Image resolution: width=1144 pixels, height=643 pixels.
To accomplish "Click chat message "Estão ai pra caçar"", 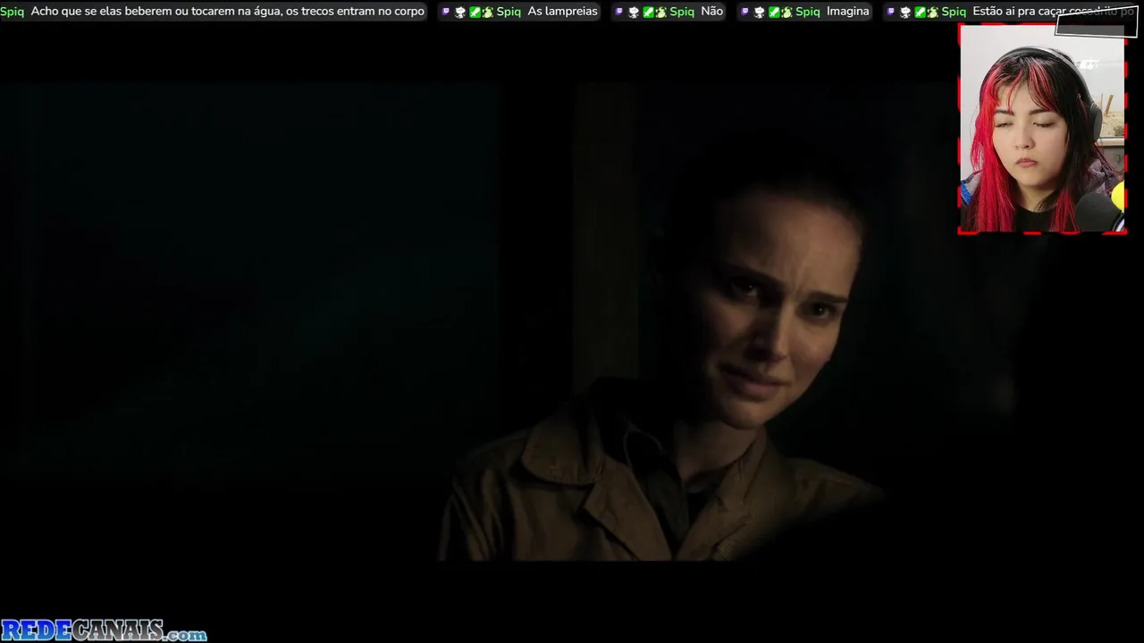I will point(1053,12).
